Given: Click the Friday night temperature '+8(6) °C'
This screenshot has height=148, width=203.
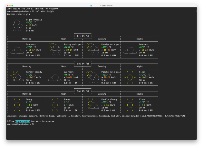Looking at the screenshot, I should pos(144,47).
